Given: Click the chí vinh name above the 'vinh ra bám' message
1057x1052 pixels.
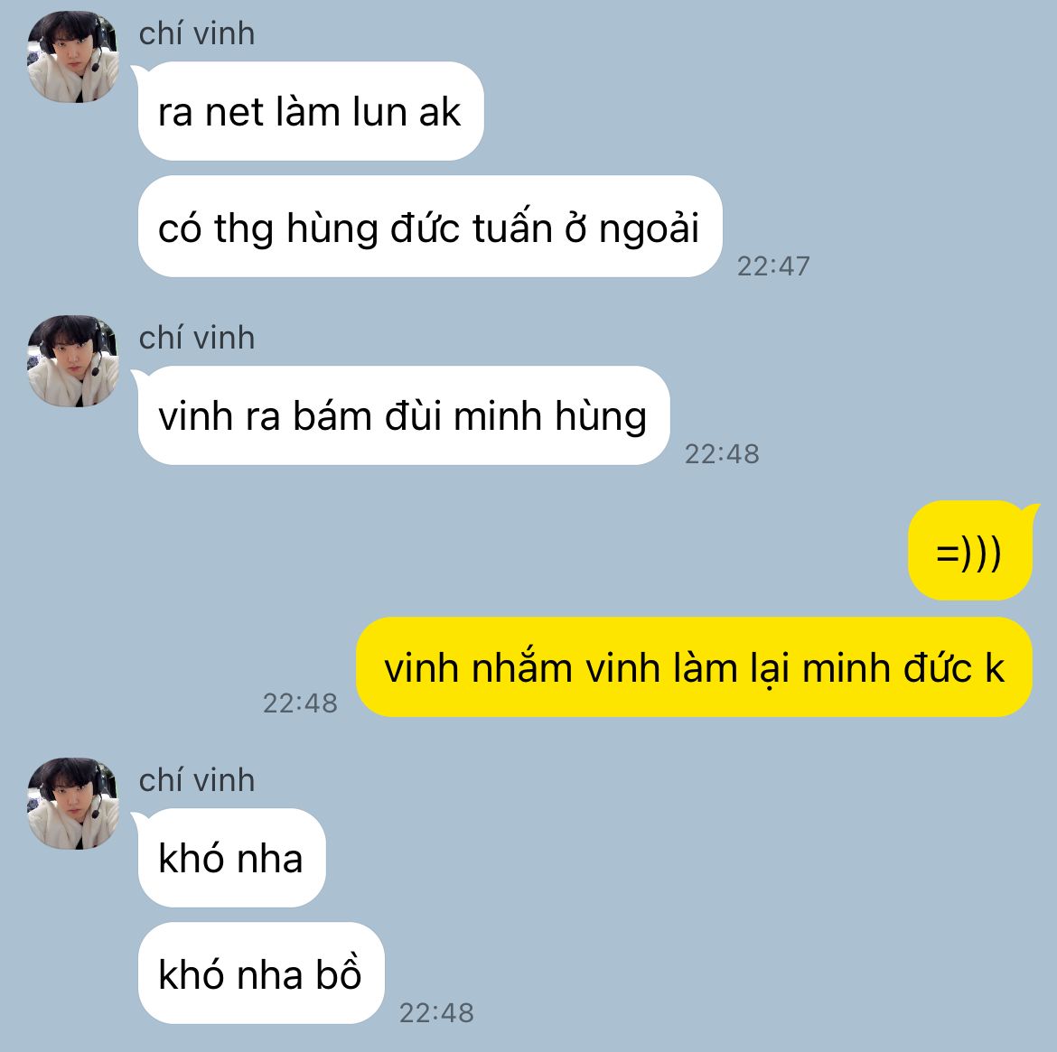Looking at the screenshot, I should [x=197, y=338].
